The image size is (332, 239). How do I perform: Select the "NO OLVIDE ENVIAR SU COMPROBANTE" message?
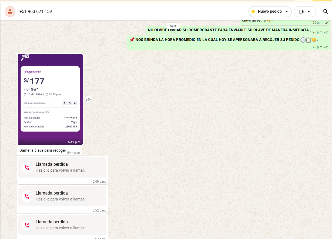[228, 30]
